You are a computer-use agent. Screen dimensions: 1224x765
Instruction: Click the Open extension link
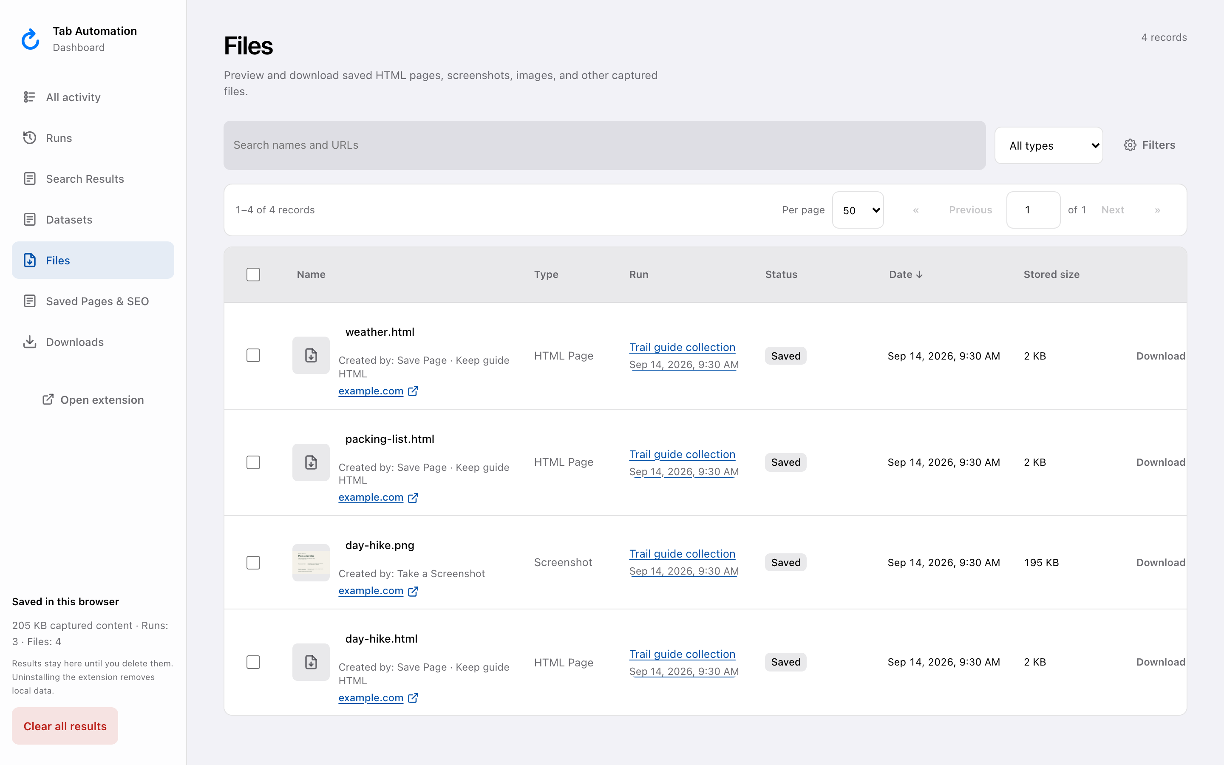pos(93,399)
